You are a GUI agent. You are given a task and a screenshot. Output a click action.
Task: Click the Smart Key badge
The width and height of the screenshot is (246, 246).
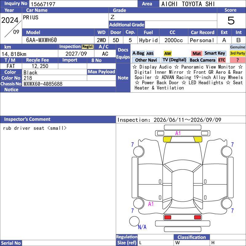[215, 54]
